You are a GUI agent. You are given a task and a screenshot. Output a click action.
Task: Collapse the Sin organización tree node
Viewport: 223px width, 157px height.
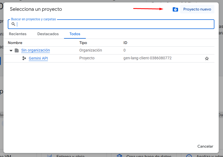click(x=11, y=50)
